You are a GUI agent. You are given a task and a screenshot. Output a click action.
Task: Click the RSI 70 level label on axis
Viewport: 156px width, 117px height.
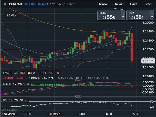click(152, 102)
